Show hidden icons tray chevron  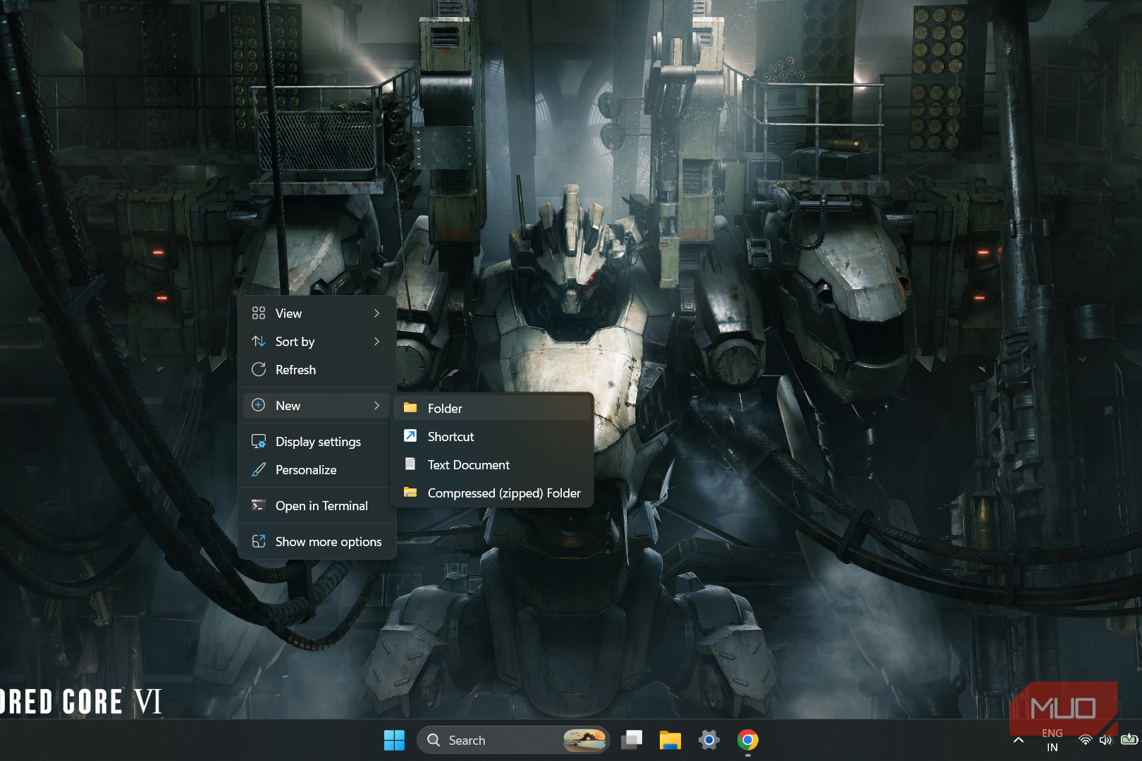1019,741
